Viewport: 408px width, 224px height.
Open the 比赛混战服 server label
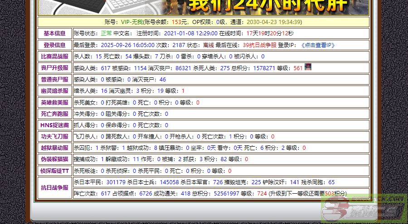(54, 56)
